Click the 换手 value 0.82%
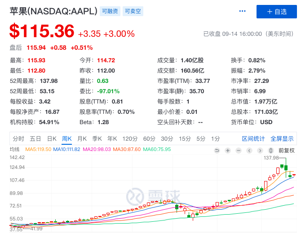The height and width of the screenshot is (233, 301). [x=257, y=60]
